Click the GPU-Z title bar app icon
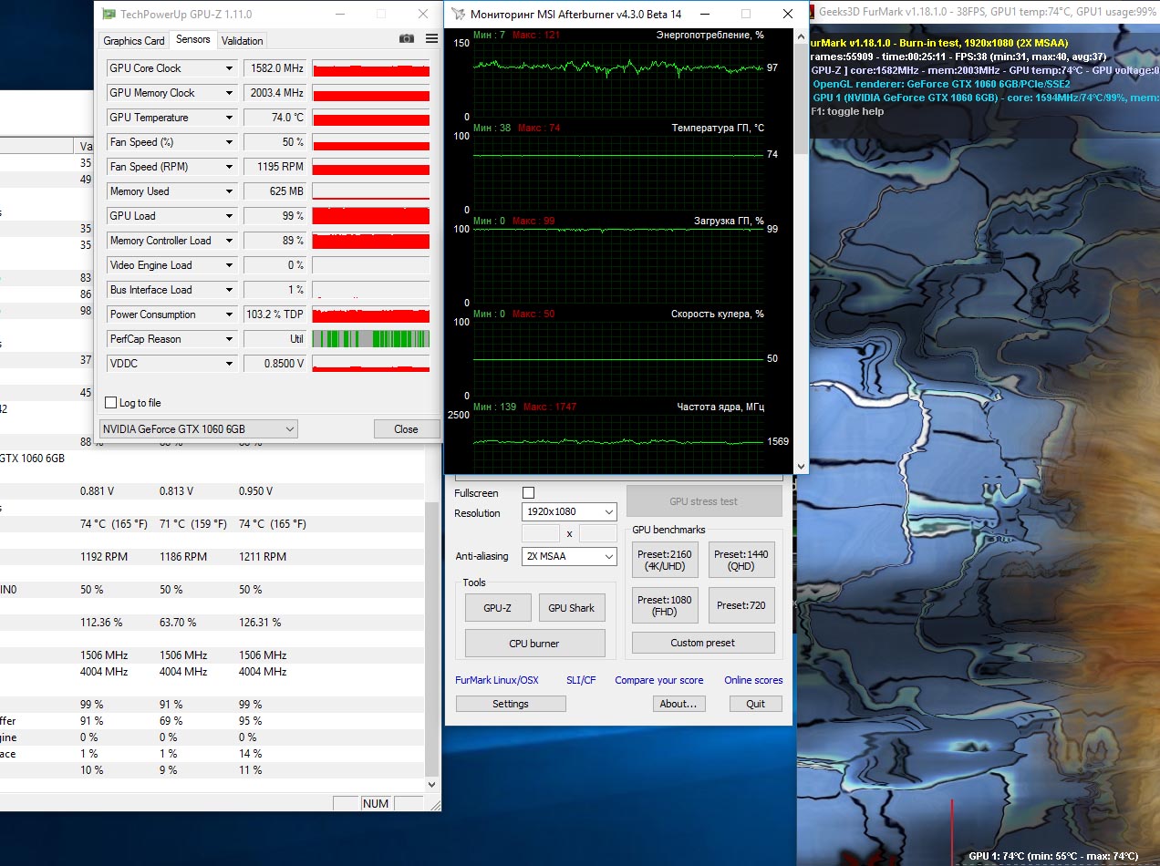This screenshot has width=1160, height=866. pos(109,15)
